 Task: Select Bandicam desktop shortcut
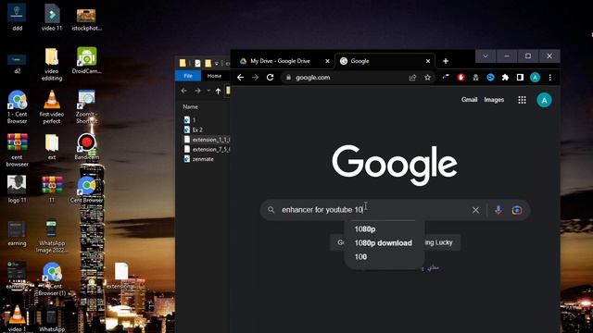point(86,146)
